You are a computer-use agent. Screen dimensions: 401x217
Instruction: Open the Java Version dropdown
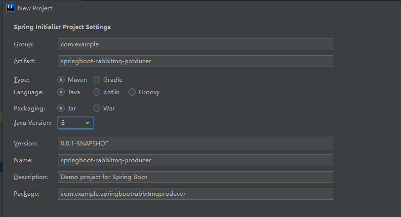pyautogui.click(x=76, y=123)
